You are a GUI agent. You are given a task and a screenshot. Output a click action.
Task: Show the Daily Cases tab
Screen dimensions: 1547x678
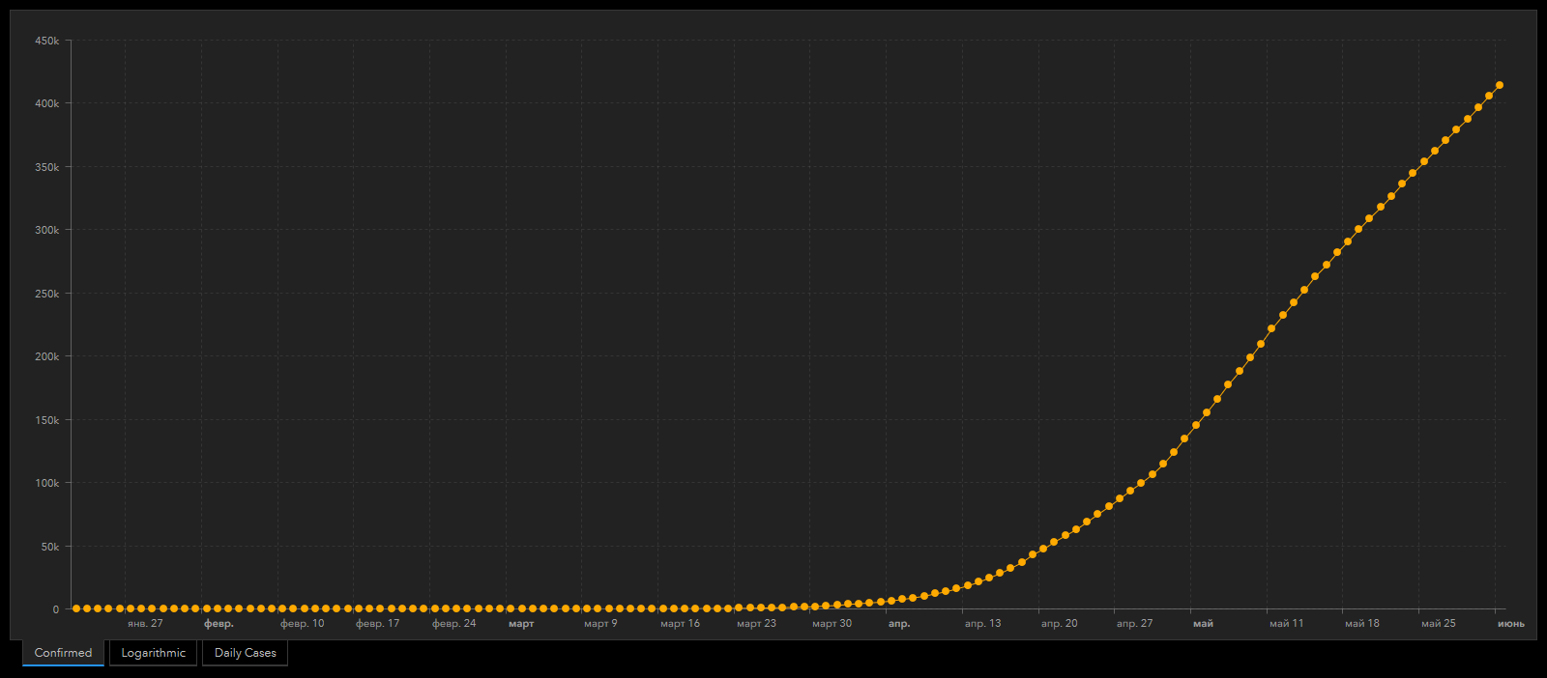pos(245,653)
